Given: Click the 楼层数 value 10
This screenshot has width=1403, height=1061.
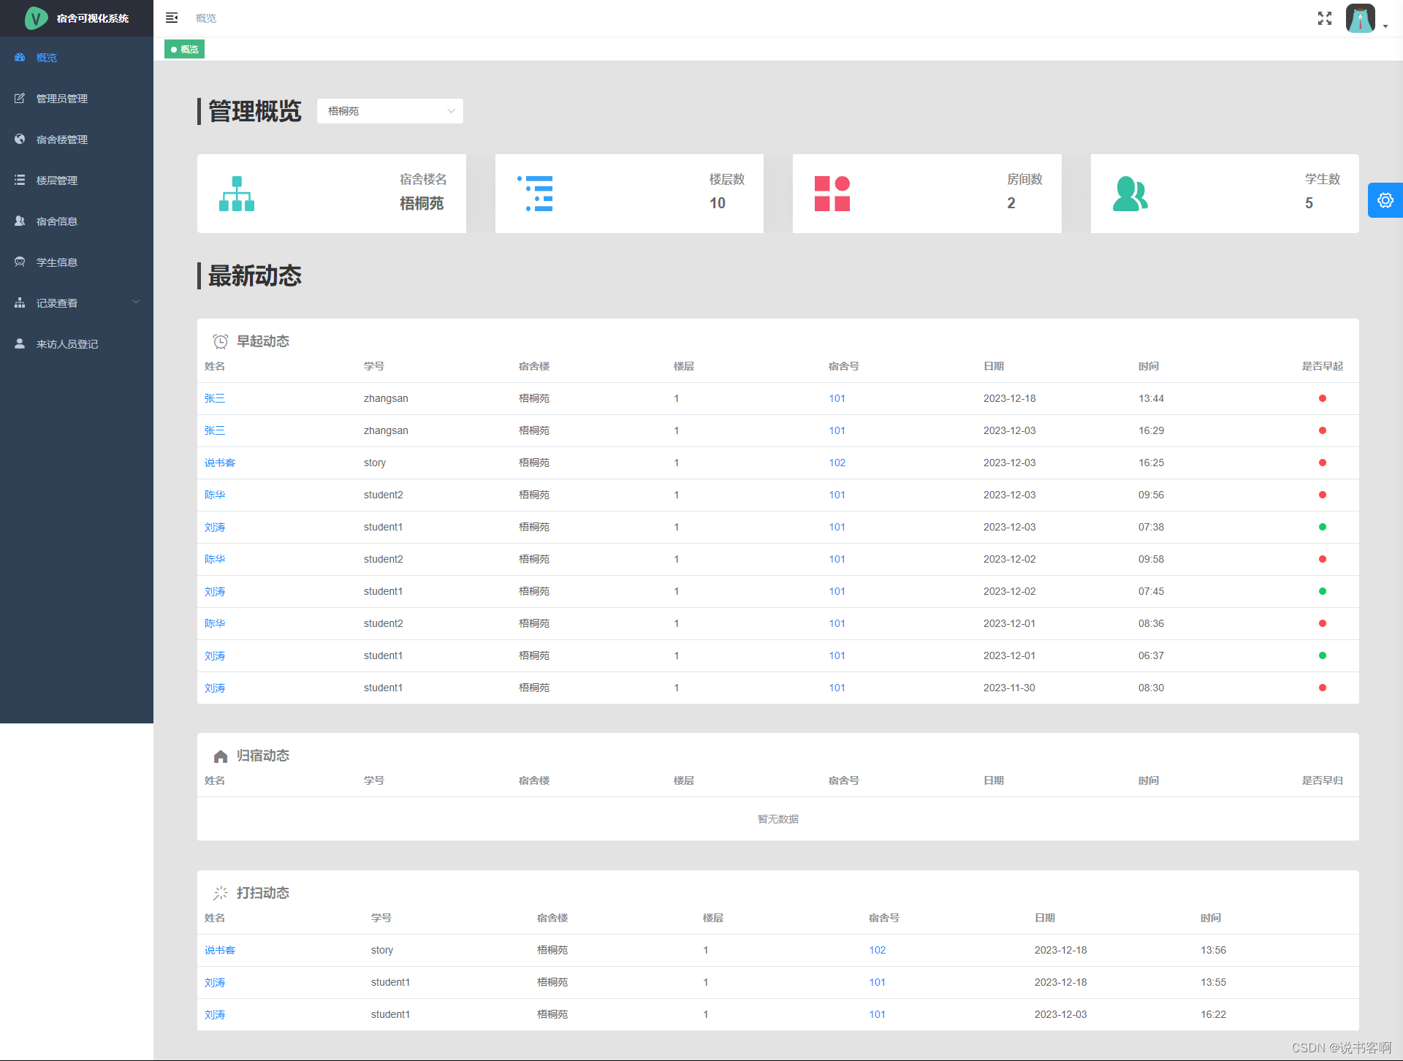Looking at the screenshot, I should pyautogui.click(x=718, y=203).
